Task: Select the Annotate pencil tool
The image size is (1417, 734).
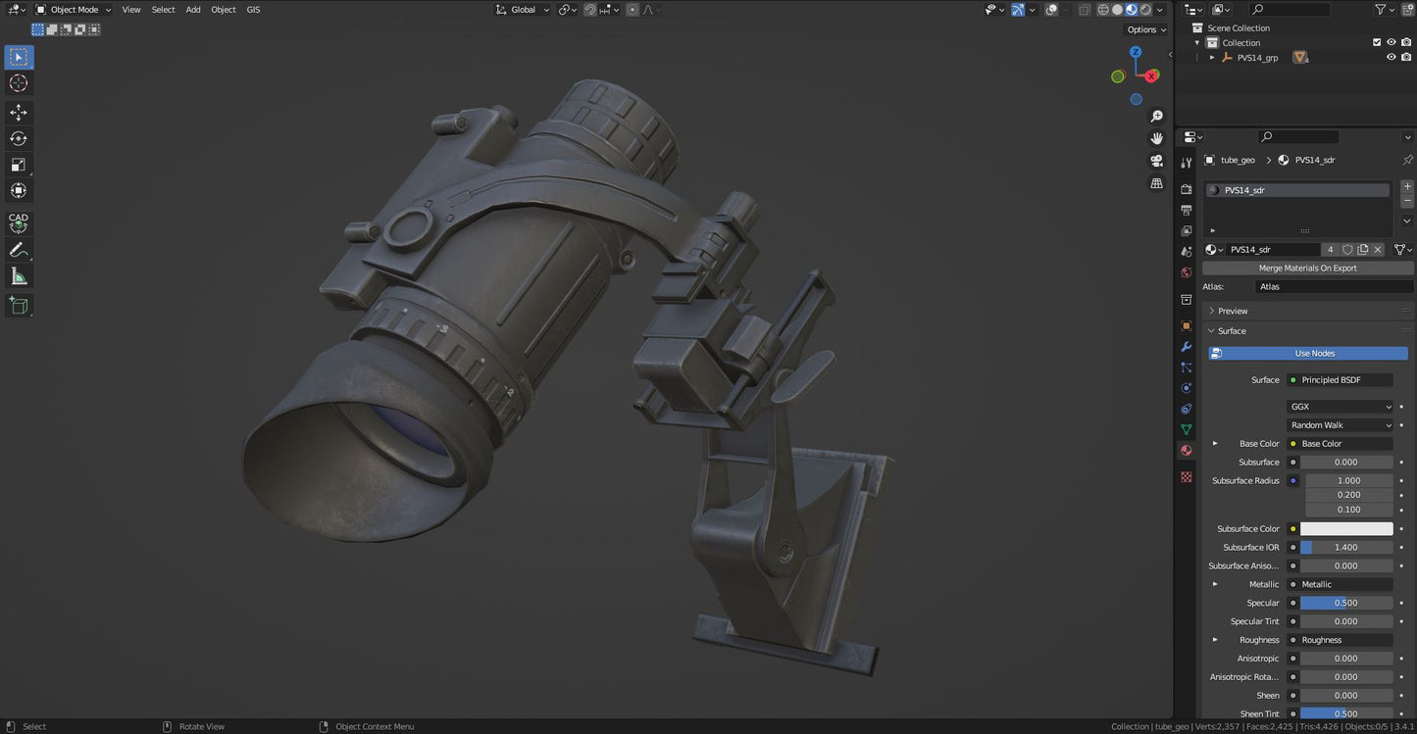Action: point(19,251)
